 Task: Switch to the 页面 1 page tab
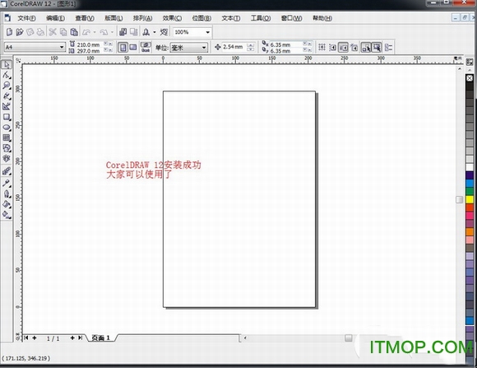point(101,338)
